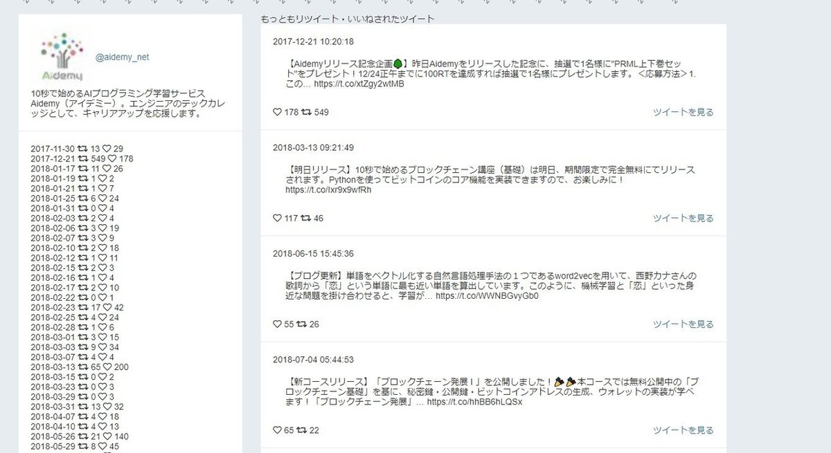
Task: Select the 2018-02-10 date in the list
Action: coord(53,248)
